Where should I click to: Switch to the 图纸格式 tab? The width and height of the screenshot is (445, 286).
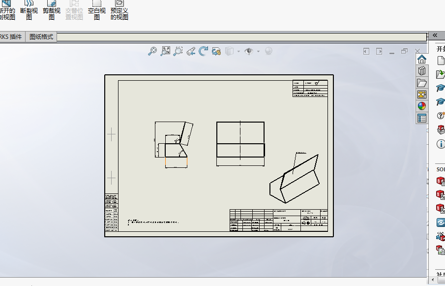pyautogui.click(x=41, y=37)
